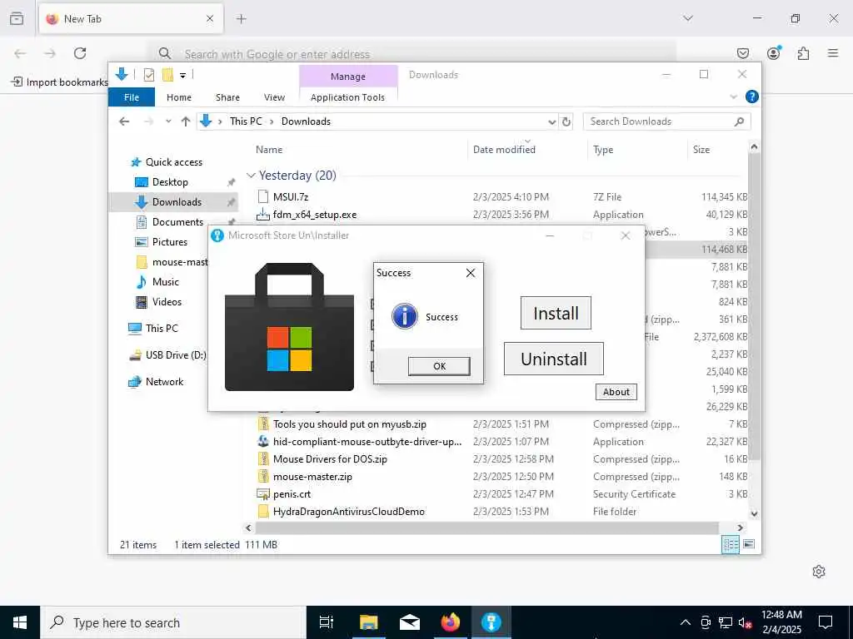Click the Save to Pocket icon
853x639 pixels.
[743, 53]
